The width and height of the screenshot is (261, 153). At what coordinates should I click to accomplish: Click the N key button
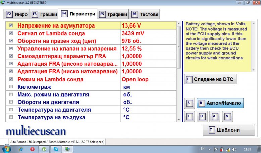227,116
